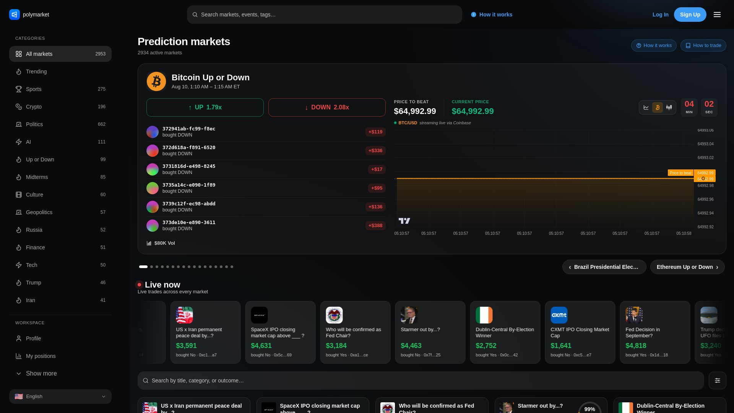Viewport: 734px width, 413px height.
Task: Open the Finance category
Action: coord(60,247)
